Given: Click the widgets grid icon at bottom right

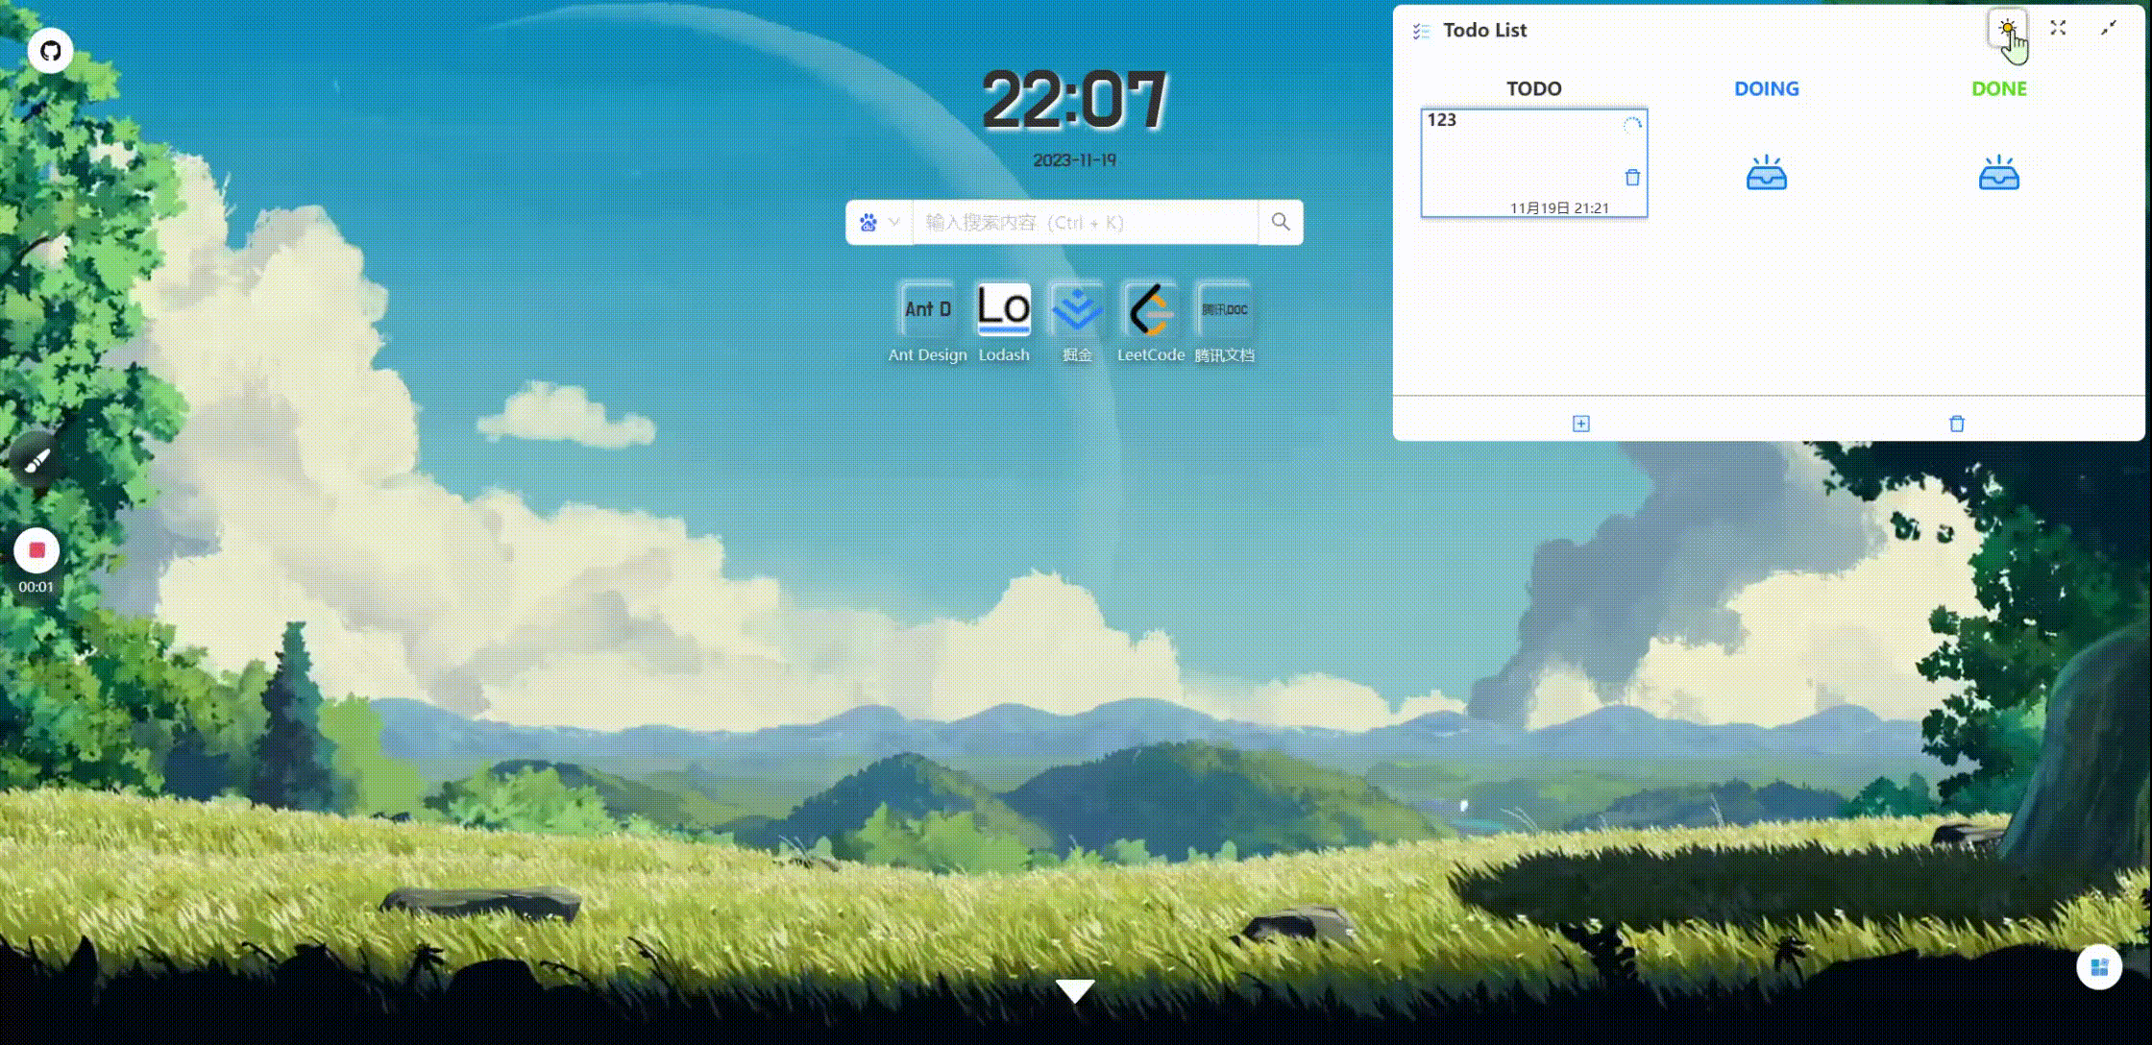Looking at the screenshot, I should [2098, 967].
